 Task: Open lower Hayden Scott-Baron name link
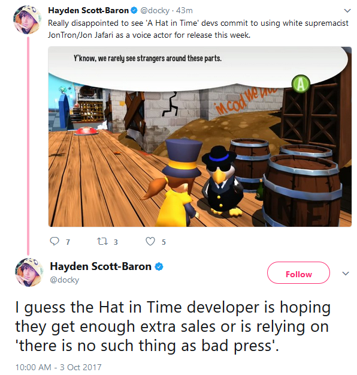101,266
